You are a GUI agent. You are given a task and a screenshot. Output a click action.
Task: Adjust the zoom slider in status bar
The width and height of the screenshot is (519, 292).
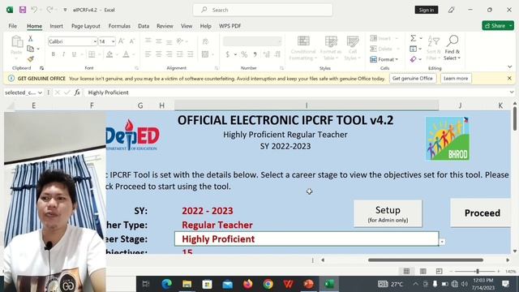(x=478, y=272)
